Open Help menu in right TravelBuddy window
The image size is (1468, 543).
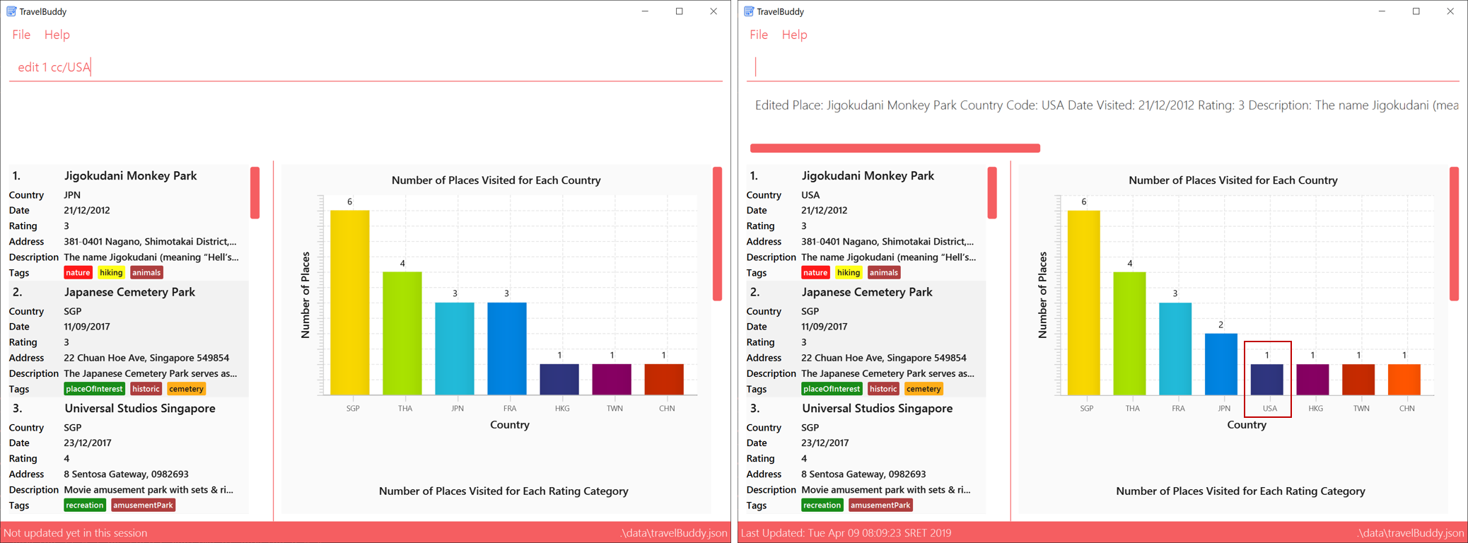click(x=794, y=35)
